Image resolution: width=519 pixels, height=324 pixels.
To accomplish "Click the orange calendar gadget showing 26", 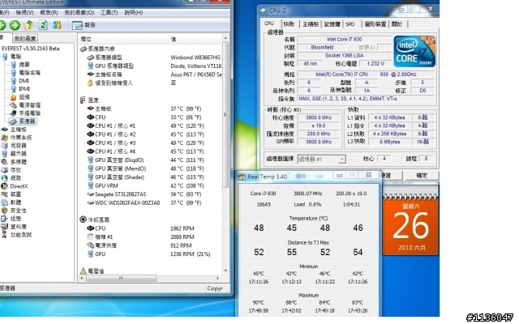I will (x=411, y=225).
